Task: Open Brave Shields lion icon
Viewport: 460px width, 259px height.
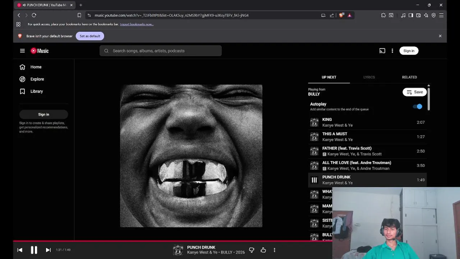Action: (x=341, y=15)
